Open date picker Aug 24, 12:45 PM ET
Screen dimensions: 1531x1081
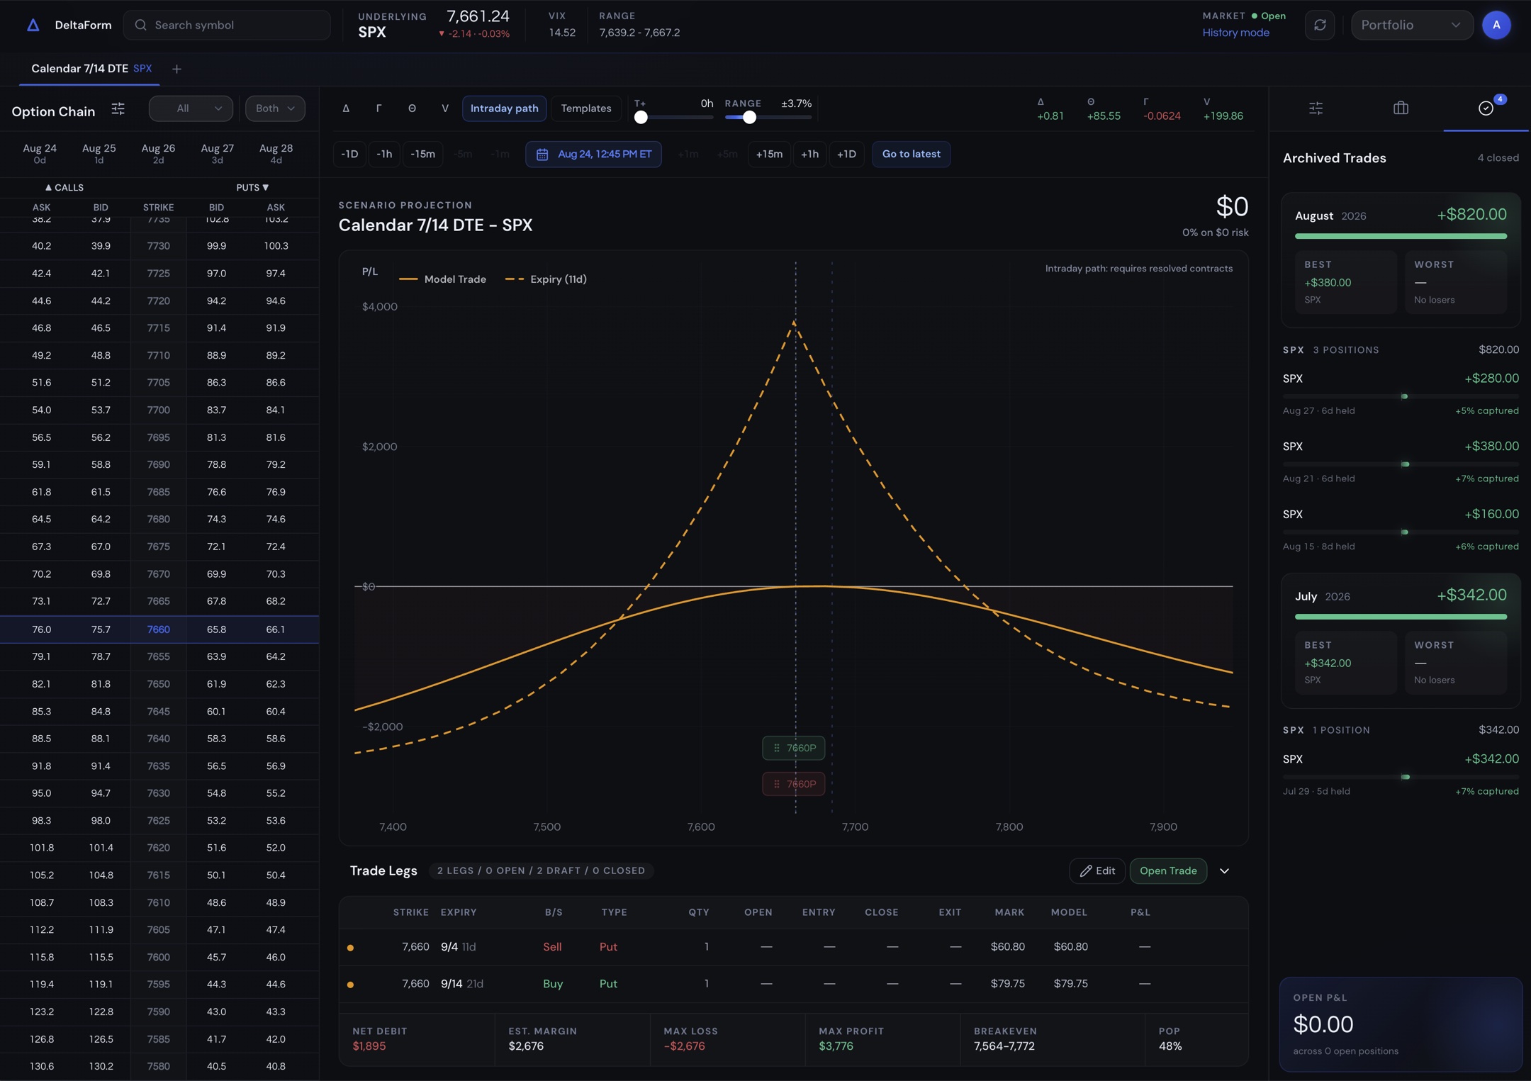(593, 155)
